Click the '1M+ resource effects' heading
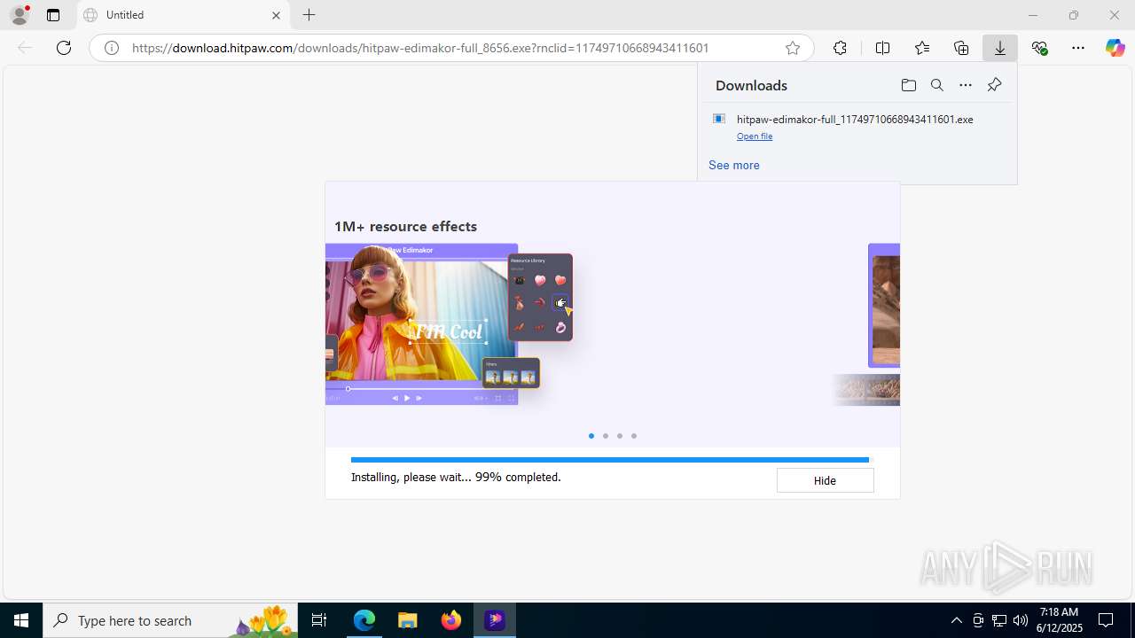Viewport: 1135px width, 638px height. (405, 226)
